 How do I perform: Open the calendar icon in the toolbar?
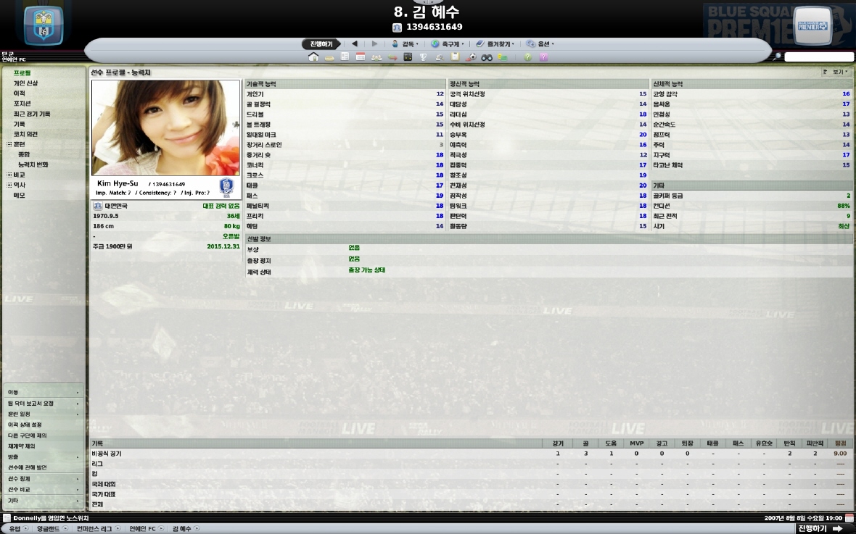click(x=360, y=57)
